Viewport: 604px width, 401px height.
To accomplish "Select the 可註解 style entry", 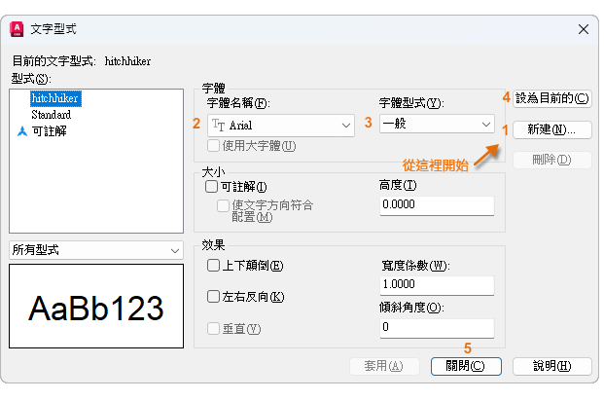I will point(49,130).
